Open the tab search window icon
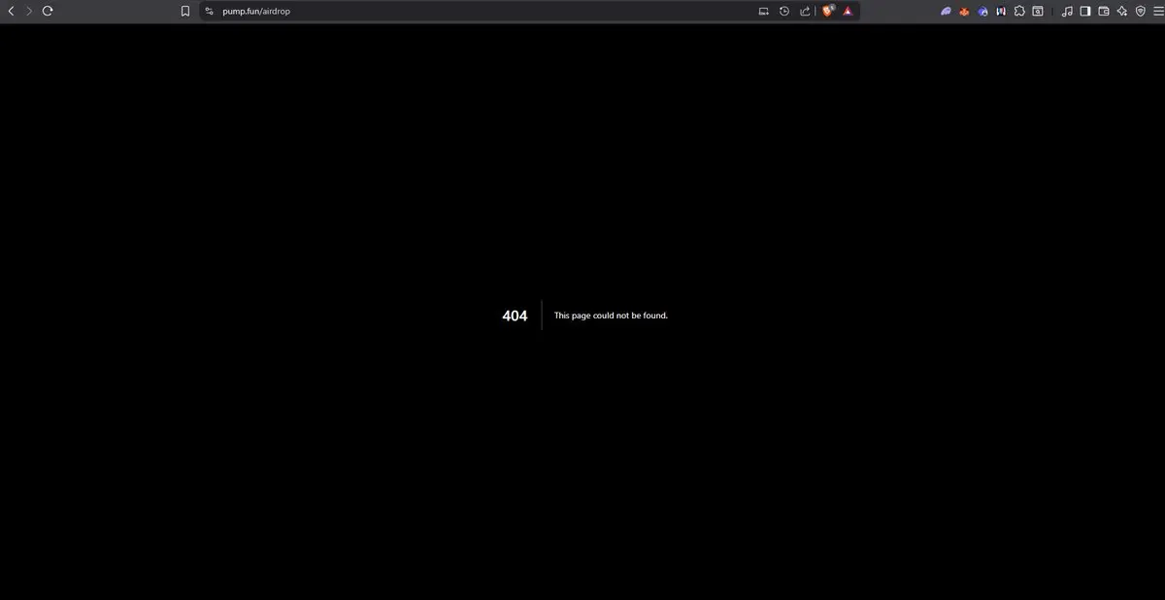The width and height of the screenshot is (1165, 600). pos(1038,11)
